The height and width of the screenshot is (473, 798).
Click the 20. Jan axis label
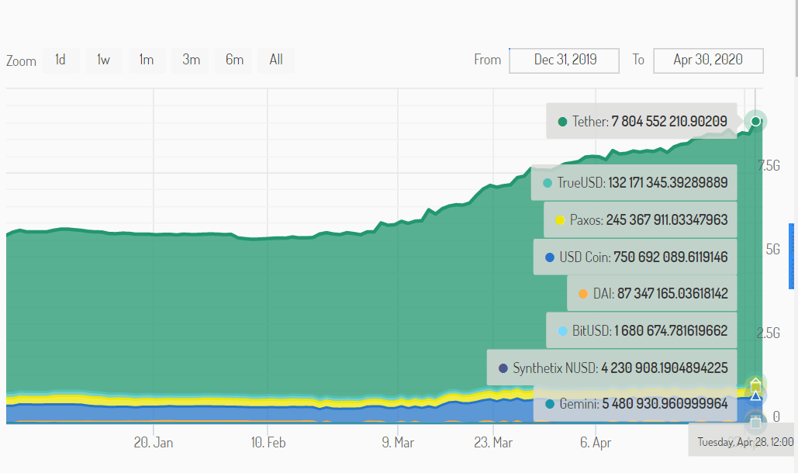pos(154,443)
